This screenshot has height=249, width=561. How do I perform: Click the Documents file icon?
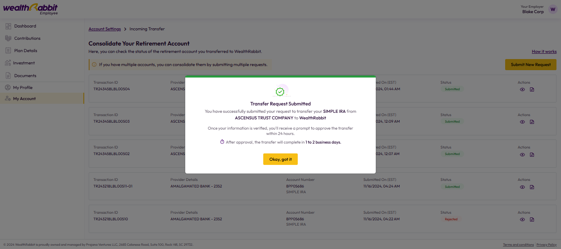pos(8,75)
